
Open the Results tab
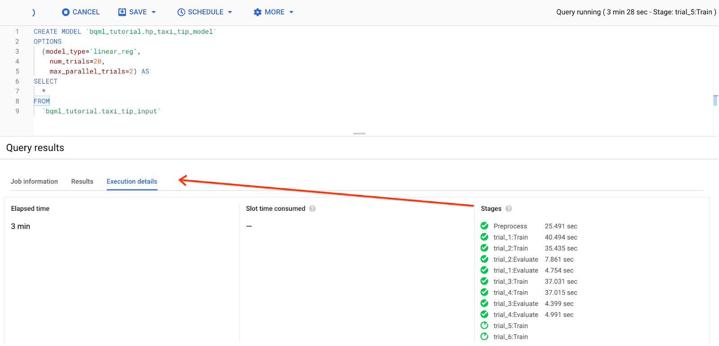coord(82,182)
